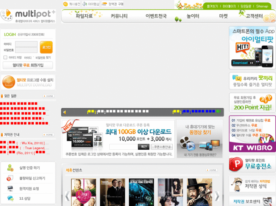The image size is (276, 206).
Task: Open MORE next to 저작권 안내
Action: pyautogui.click(x=49, y=135)
